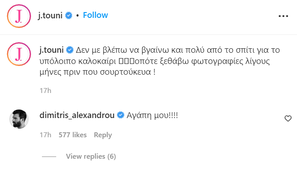297x169 pixels.
Task: Open dimitris_alexandrou profile photo
Action: click(x=19, y=119)
